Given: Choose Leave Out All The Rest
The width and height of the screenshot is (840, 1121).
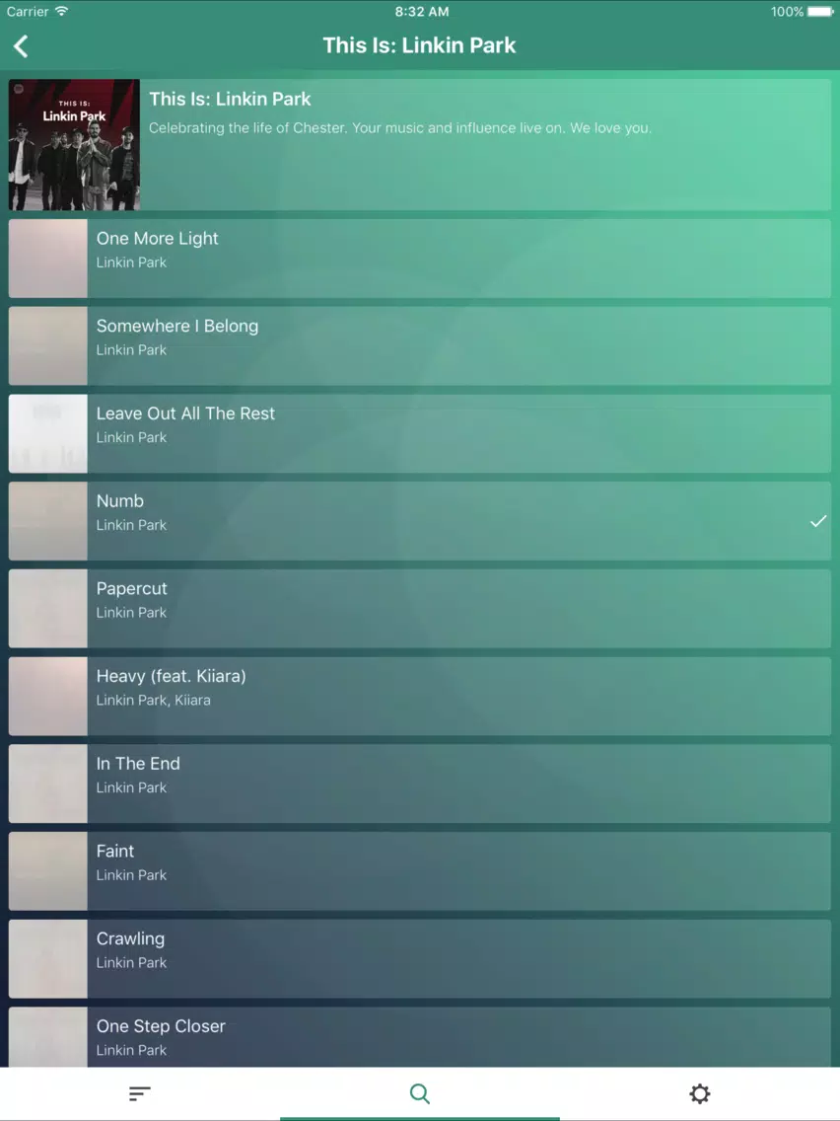Looking at the screenshot, I should coord(419,433).
